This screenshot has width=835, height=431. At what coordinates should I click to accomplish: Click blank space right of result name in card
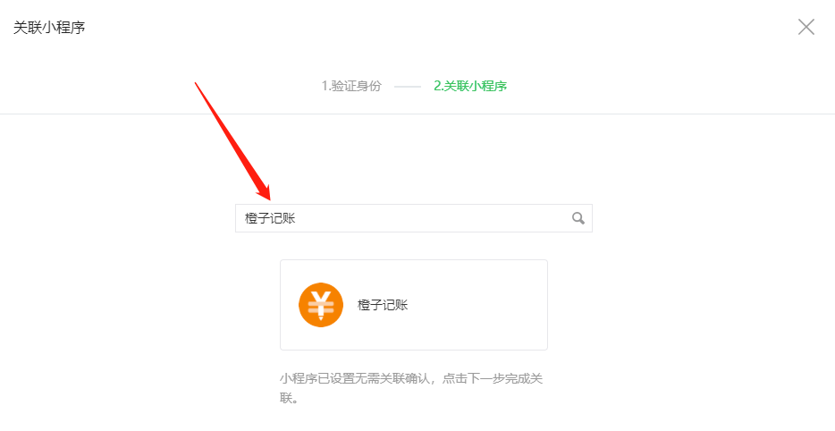tap(477, 305)
